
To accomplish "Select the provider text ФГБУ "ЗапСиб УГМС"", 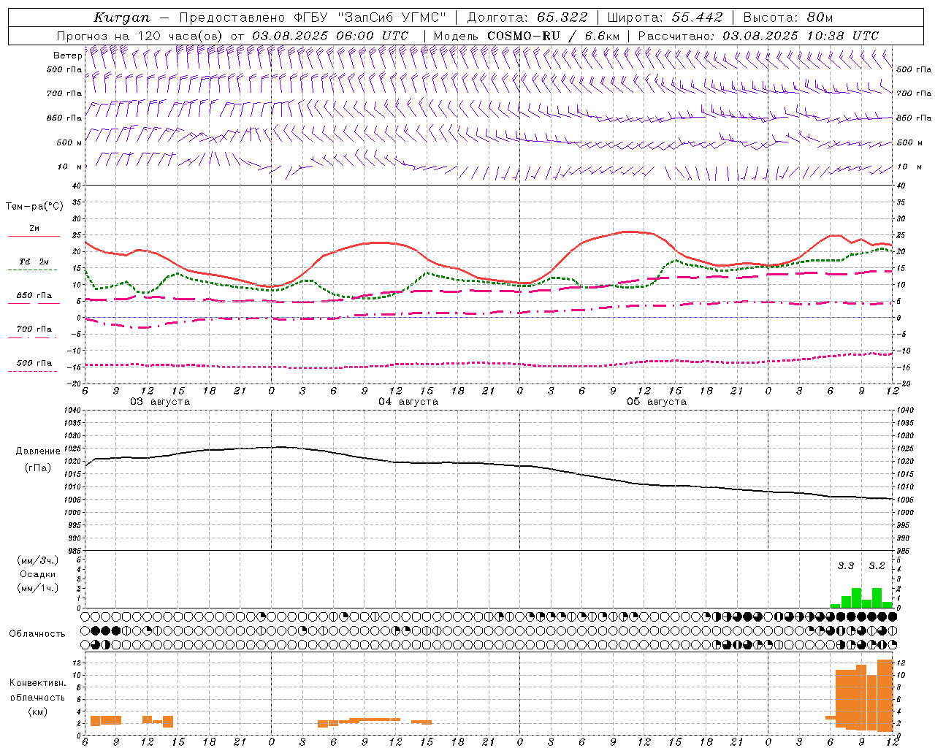I will point(370,18).
